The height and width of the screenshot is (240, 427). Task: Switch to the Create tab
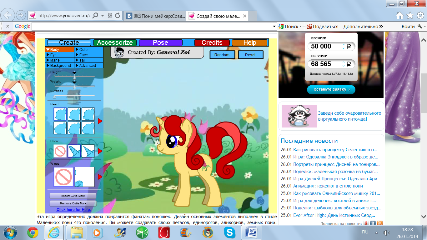[x=69, y=42]
